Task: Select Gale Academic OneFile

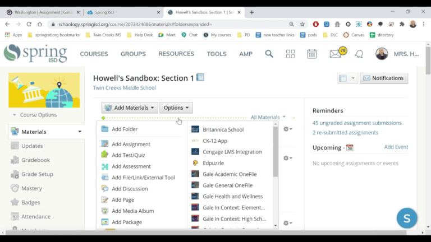Action: pos(231,174)
